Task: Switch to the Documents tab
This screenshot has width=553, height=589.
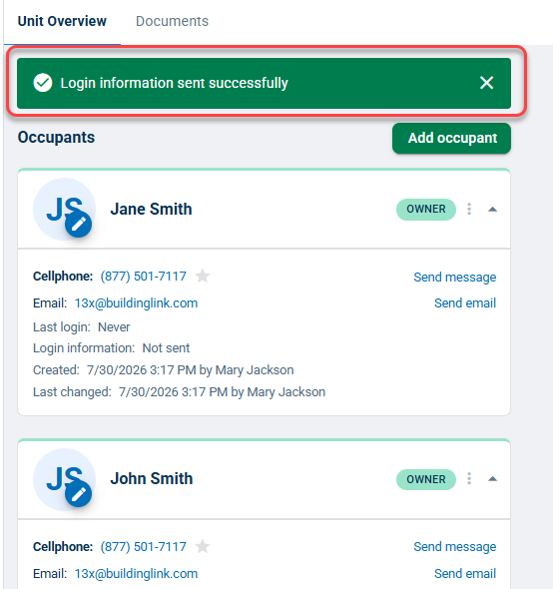Action: (172, 21)
